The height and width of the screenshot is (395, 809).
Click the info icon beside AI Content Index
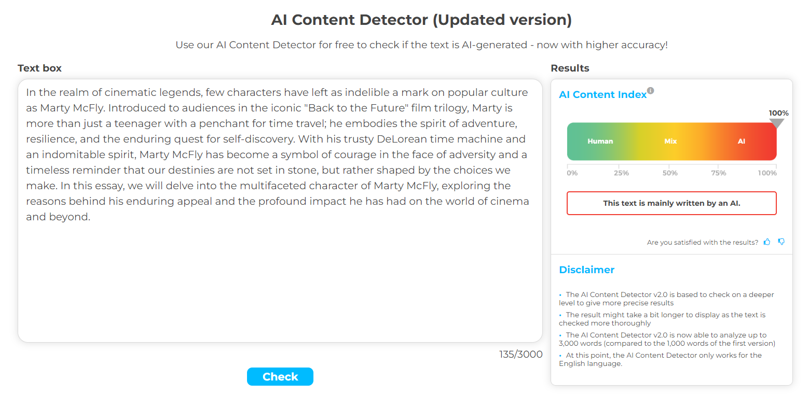point(651,91)
